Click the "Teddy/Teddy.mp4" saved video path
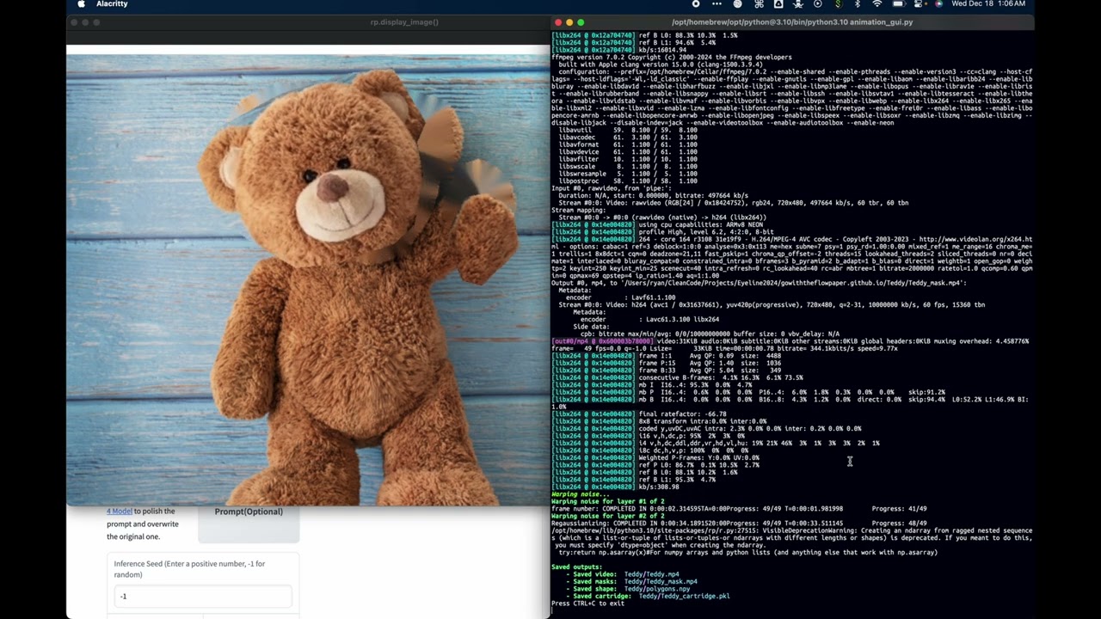 coord(651,574)
